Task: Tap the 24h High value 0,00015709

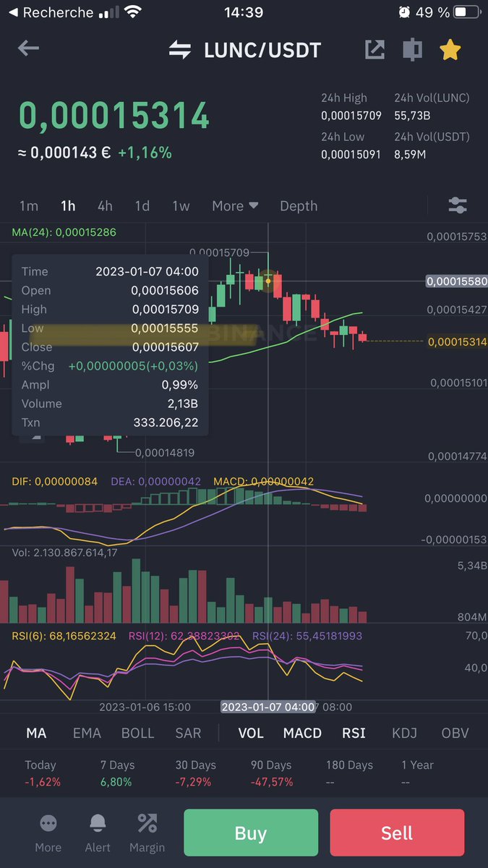Action: pos(351,116)
